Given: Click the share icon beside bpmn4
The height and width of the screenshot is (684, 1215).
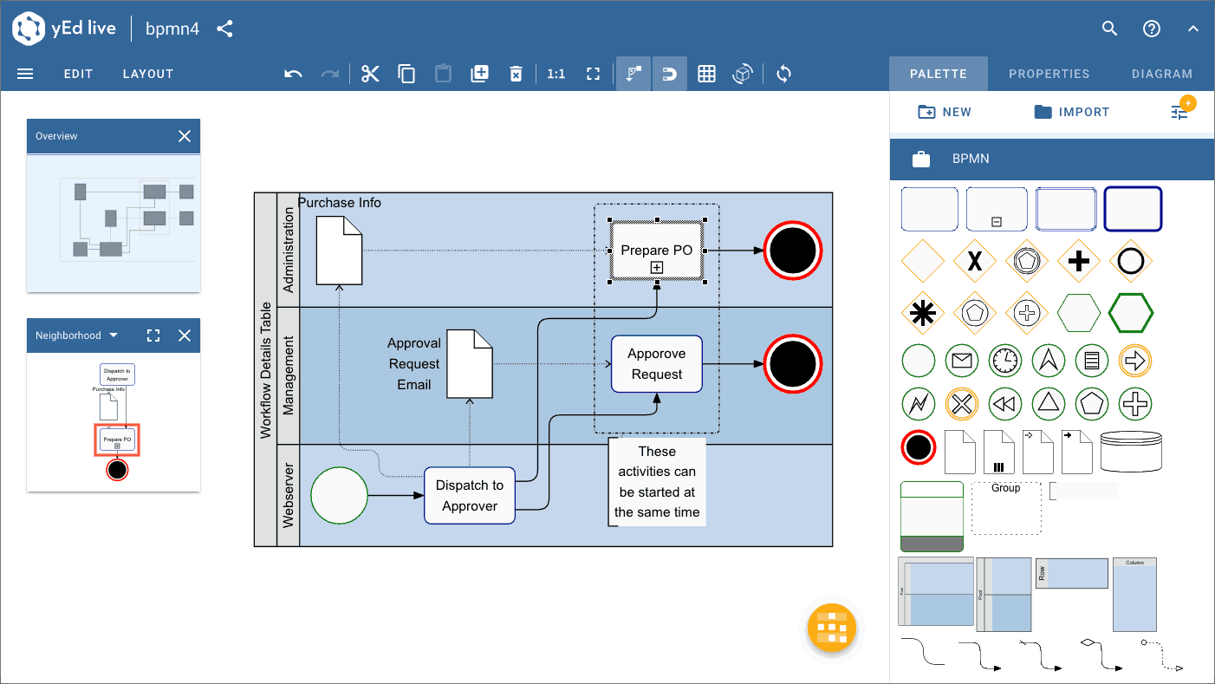Looking at the screenshot, I should 224,29.
